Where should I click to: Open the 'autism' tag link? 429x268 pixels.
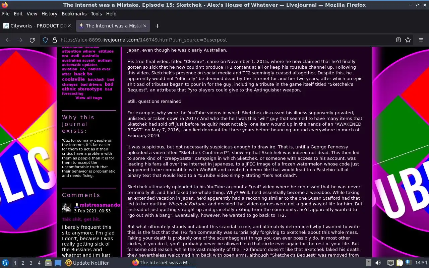point(105,61)
